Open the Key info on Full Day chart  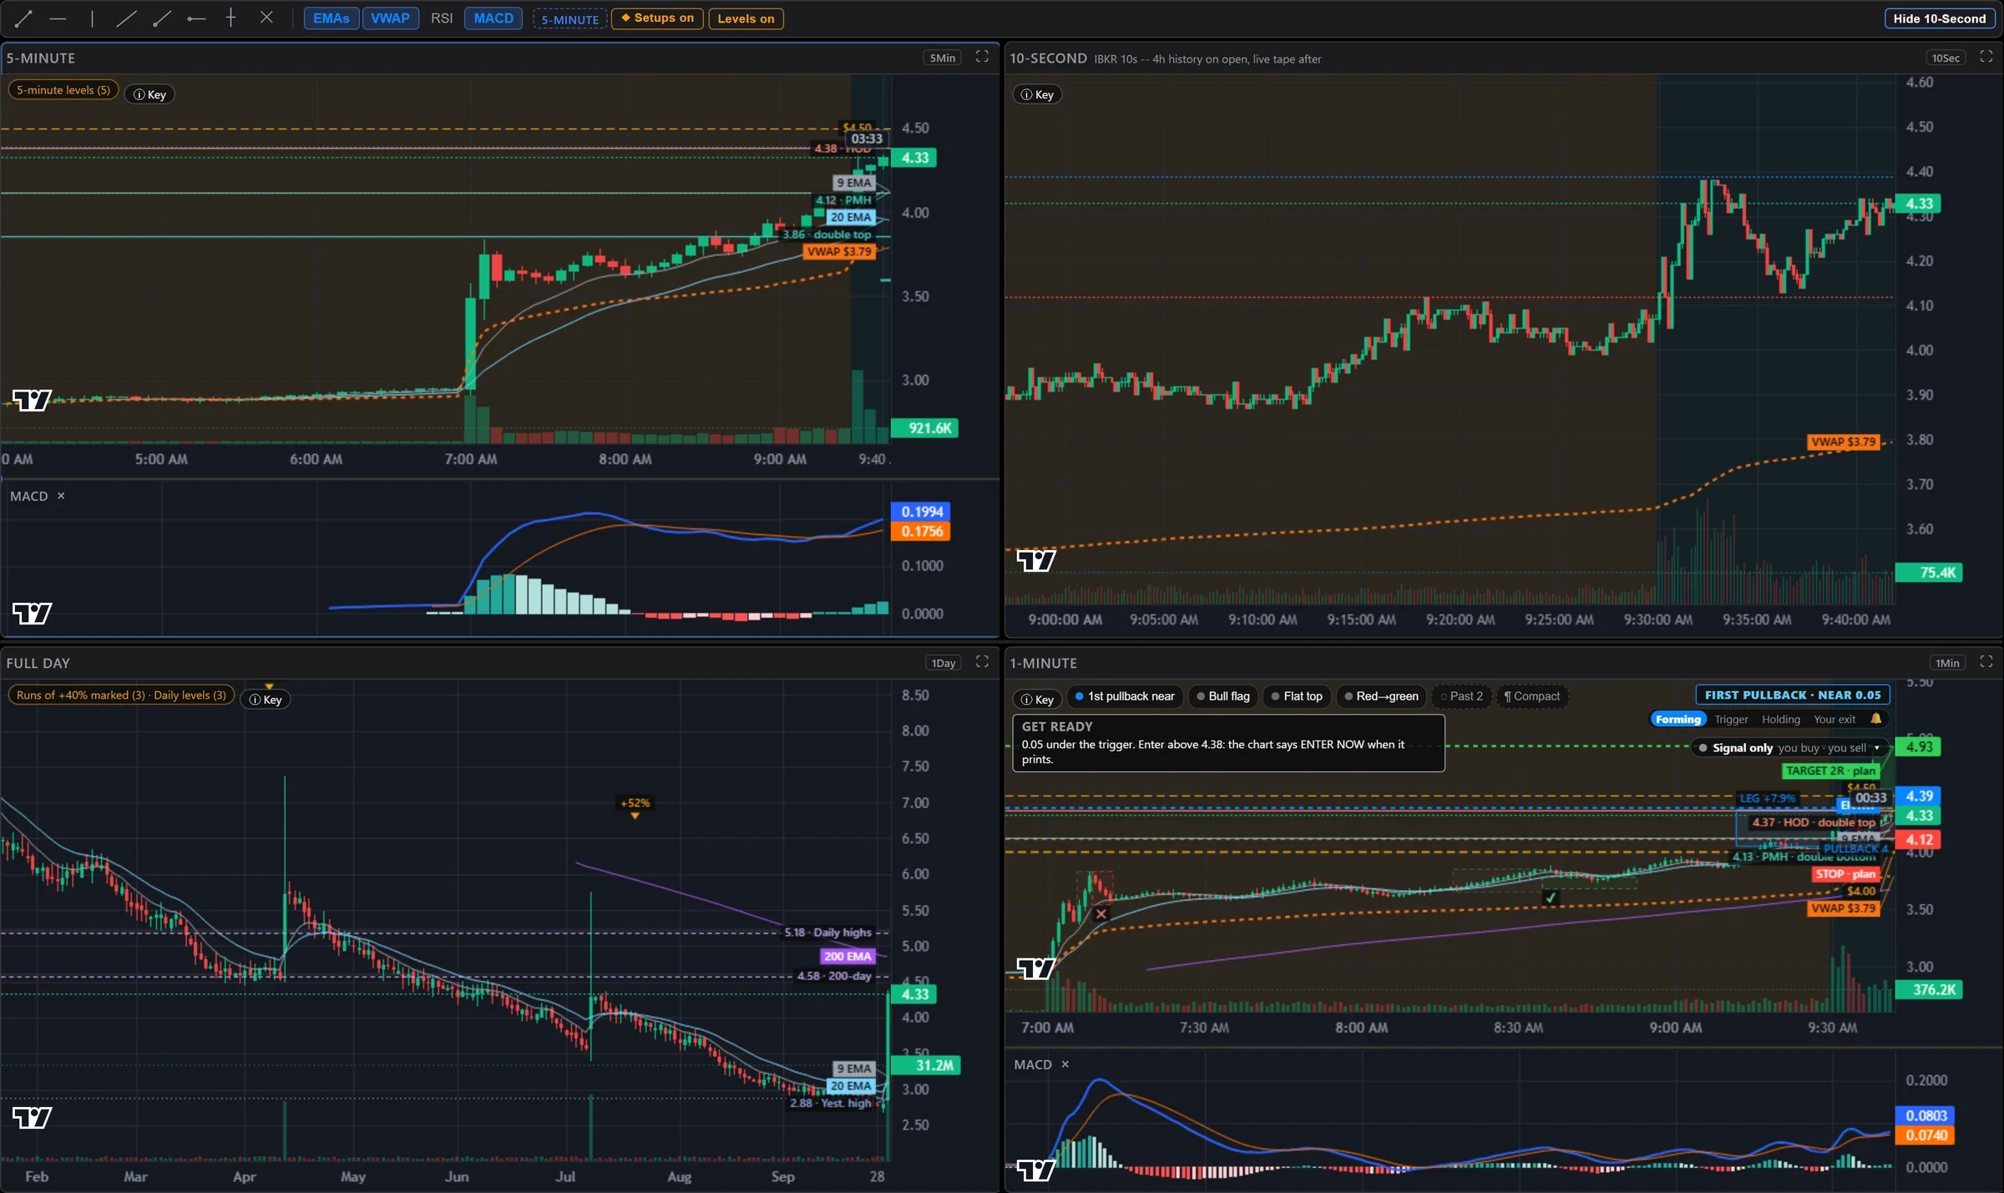[266, 700]
